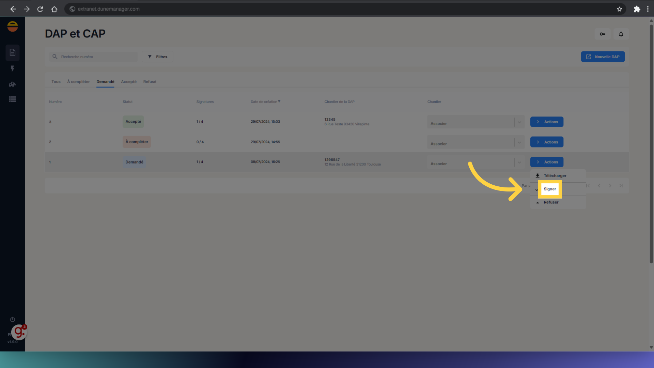Click the Nouvelle DAP button
The width and height of the screenshot is (654, 368).
pos(603,57)
